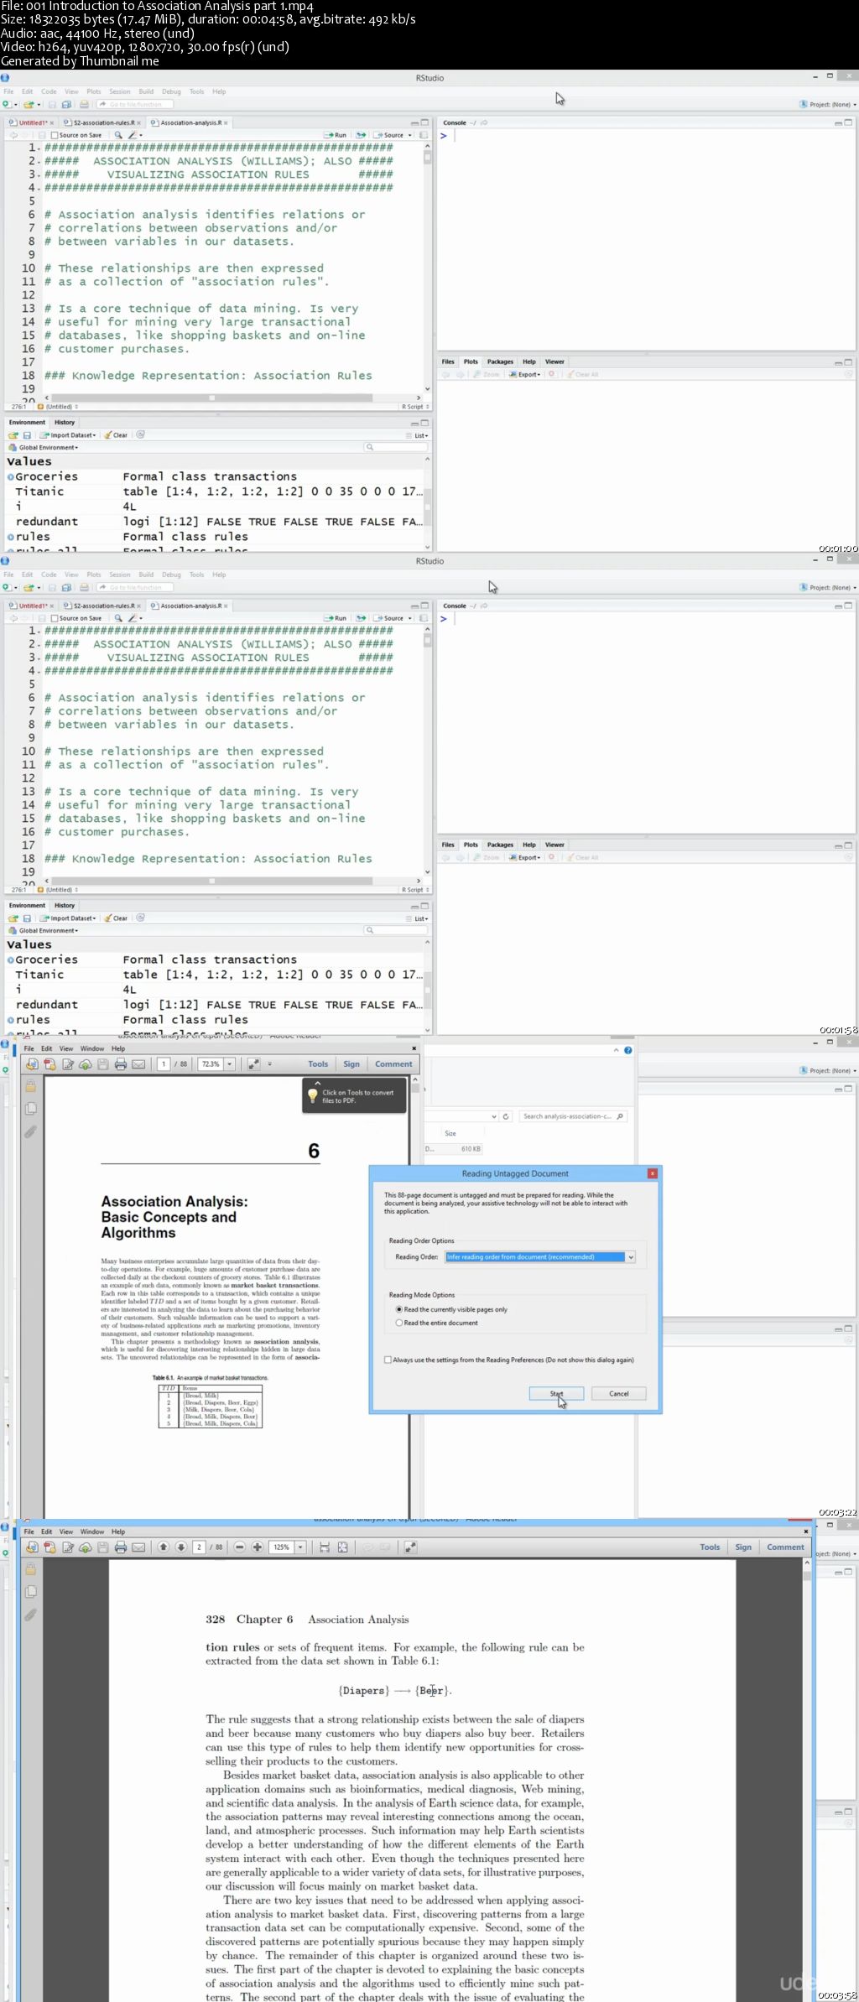Click the Explorer refresh icon behind the dialog
859x2002 pixels.
point(506,1116)
